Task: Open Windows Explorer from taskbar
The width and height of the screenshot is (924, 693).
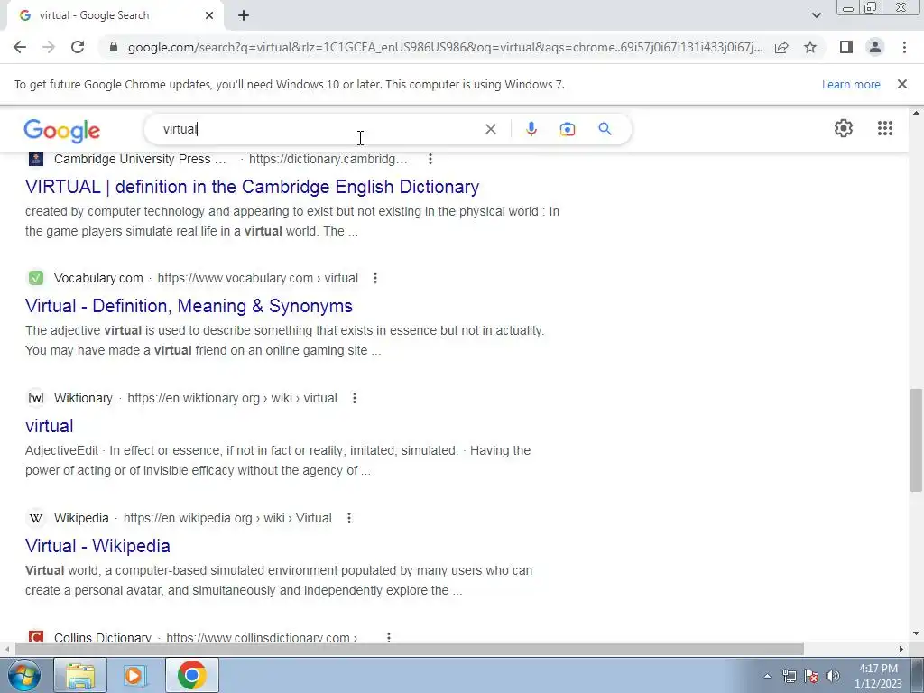Action: tap(80, 675)
